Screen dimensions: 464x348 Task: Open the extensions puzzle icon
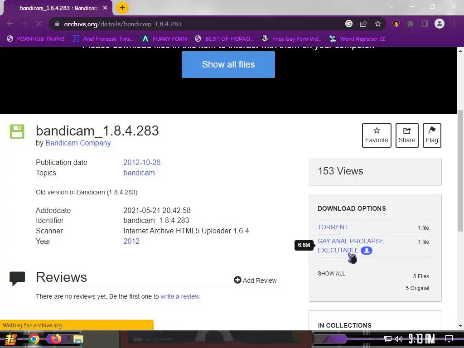pos(411,24)
